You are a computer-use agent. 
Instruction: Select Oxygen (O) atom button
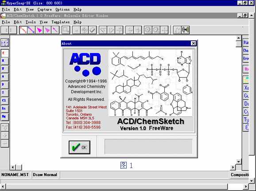pos(5,76)
